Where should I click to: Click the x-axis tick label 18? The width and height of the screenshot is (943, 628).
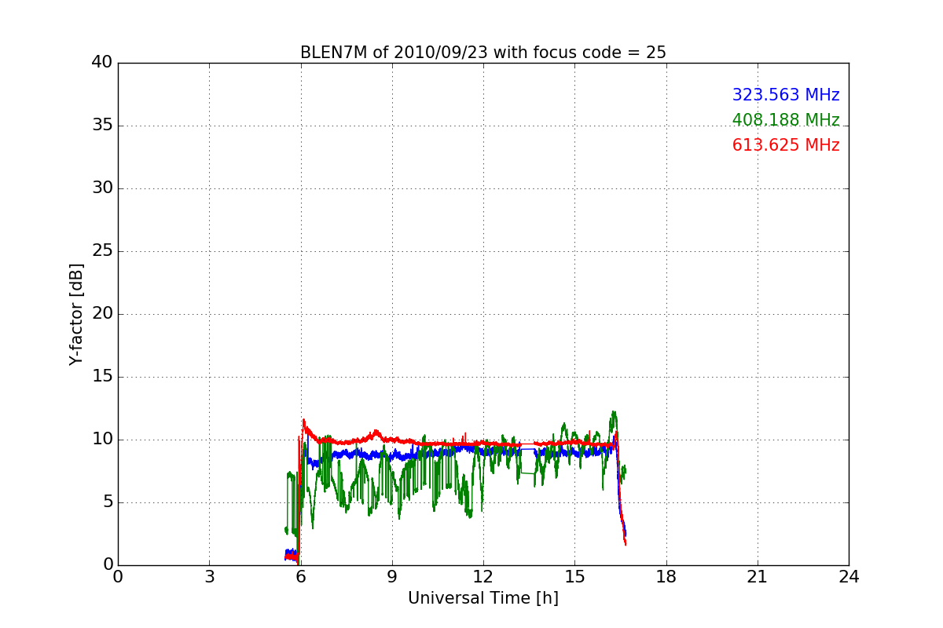click(x=666, y=576)
